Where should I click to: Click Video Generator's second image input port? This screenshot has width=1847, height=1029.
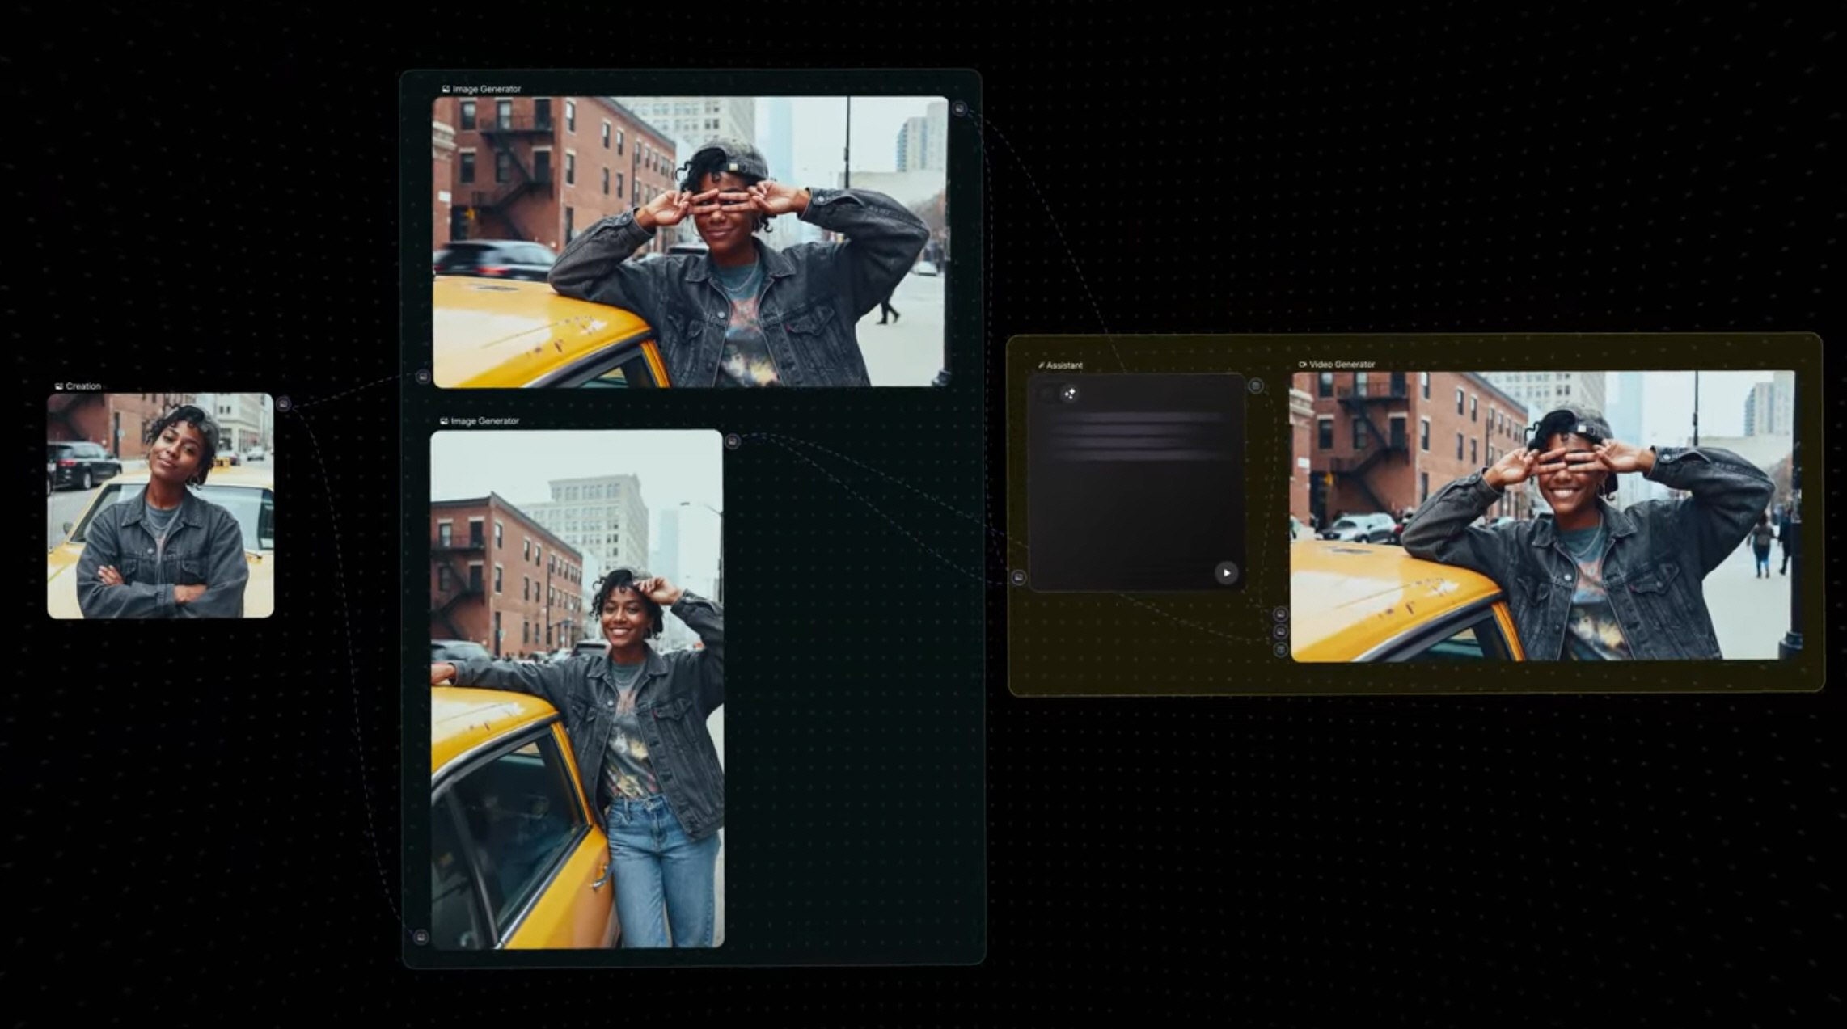[x=1280, y=632]
